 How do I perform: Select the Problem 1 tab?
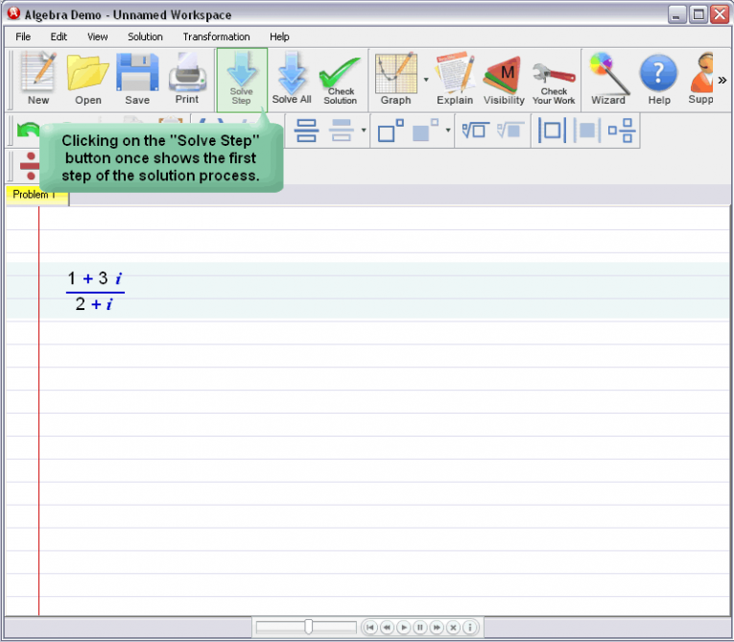(x=37, y=195)
